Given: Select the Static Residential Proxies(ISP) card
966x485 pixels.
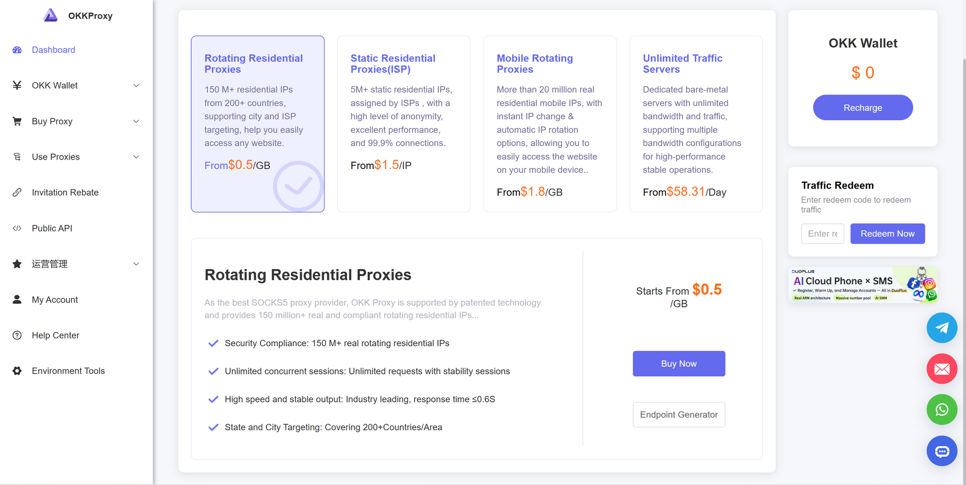Looking at the screenshot, I should pos(404,124).
